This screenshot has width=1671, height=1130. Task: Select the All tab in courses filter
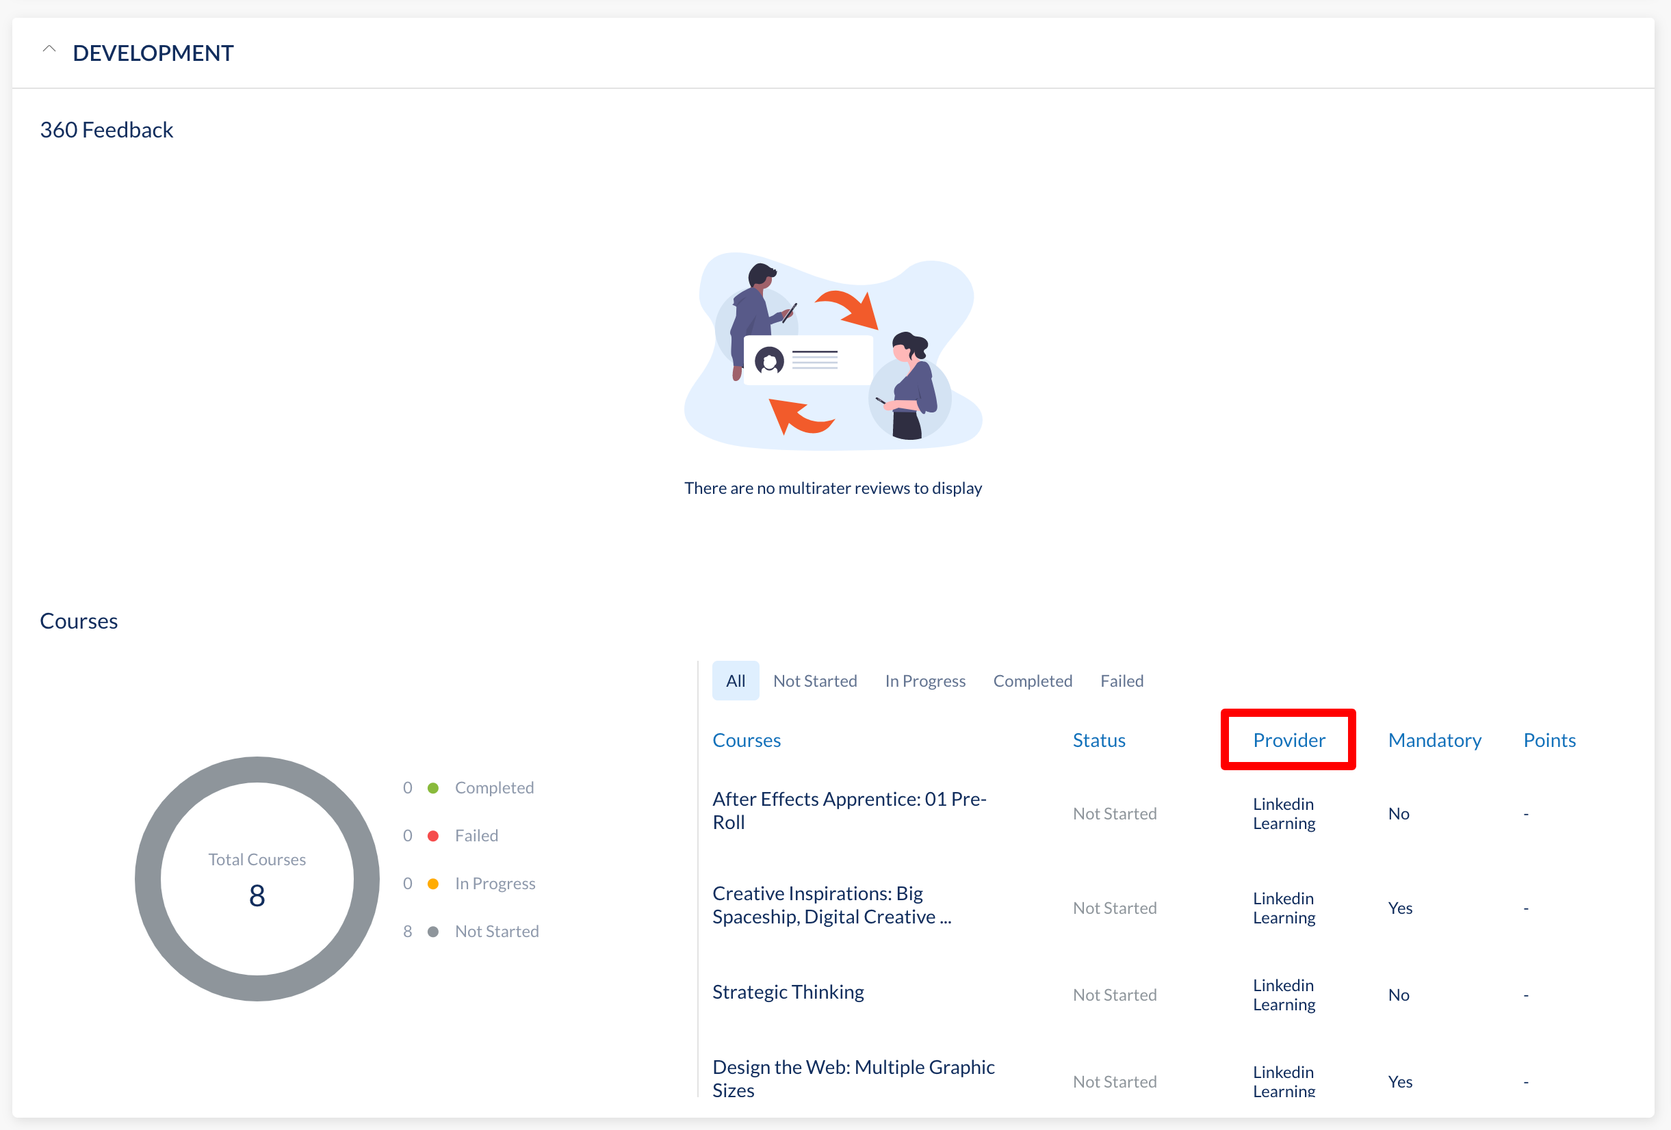pos(735,680)
